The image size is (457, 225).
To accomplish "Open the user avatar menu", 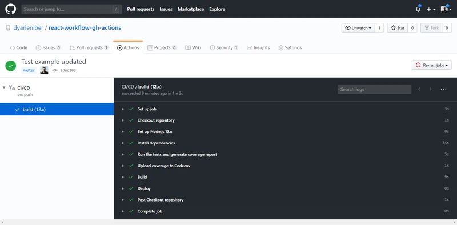I will point(446,9).
